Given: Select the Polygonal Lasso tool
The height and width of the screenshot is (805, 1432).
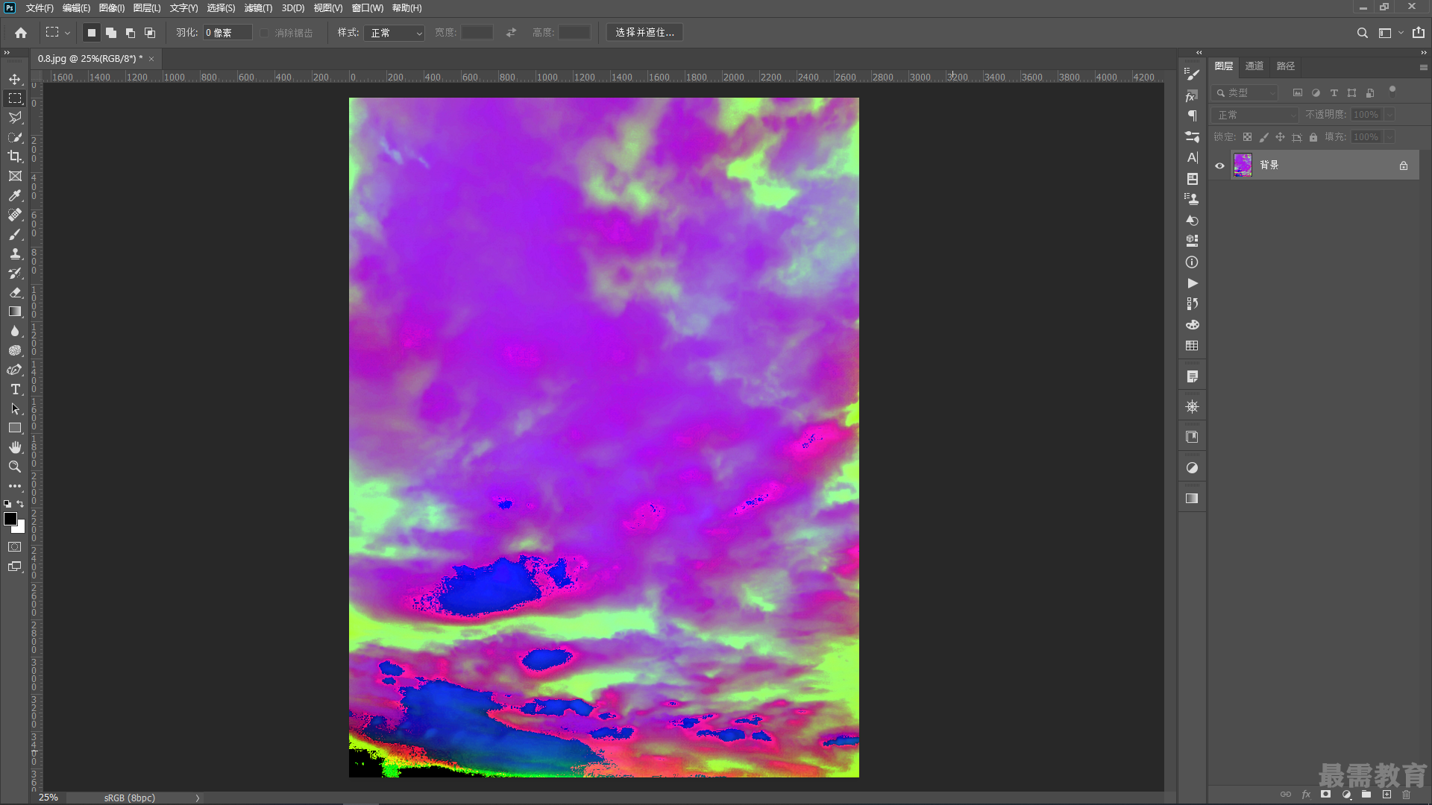Looking at the screenshot, I should (x=15, y=118).
